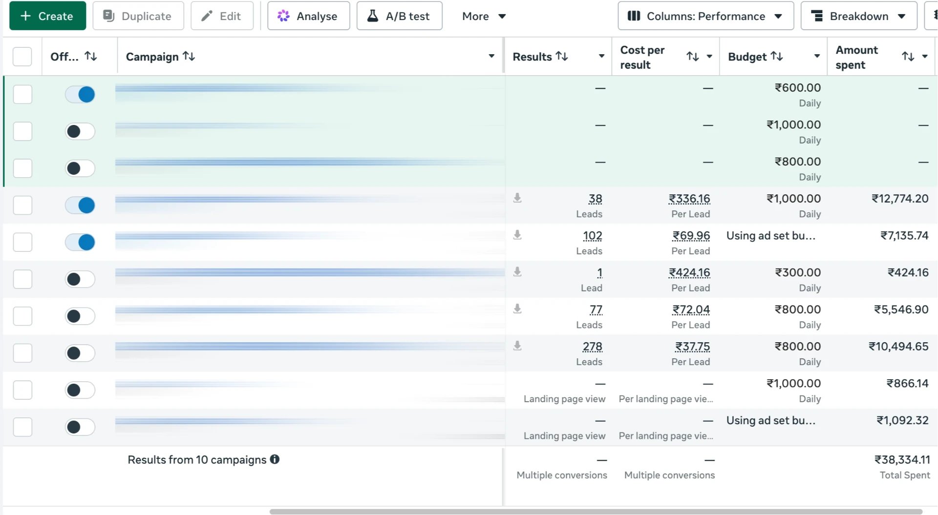Open the Columns: Performance dropdown
Viewport: 938px width, 515px height.
[705, 16]
